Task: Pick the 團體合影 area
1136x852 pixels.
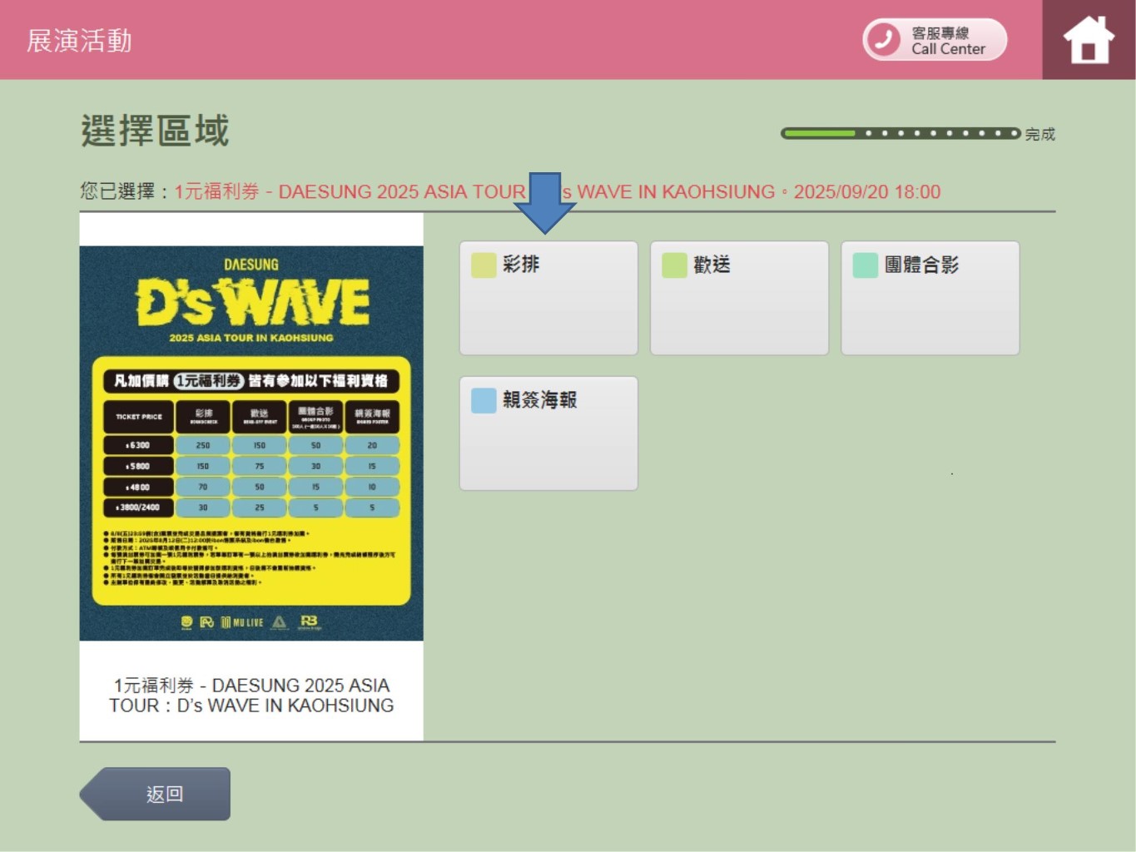Action: point(930,299)
